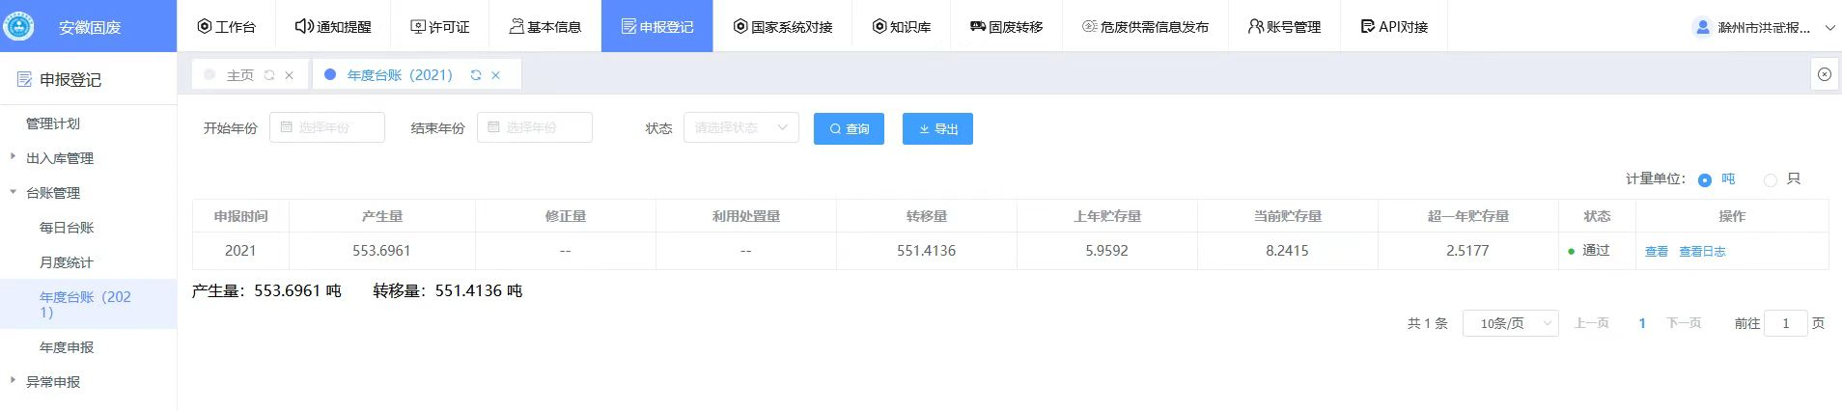Click the refresh icon on 年度台账 tab
Viewport: 1842px width, 411px height.
[476, 75]
